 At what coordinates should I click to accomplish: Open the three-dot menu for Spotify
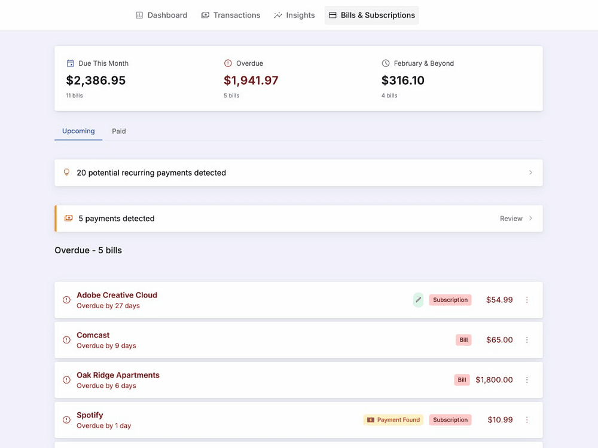click(527, 420)
